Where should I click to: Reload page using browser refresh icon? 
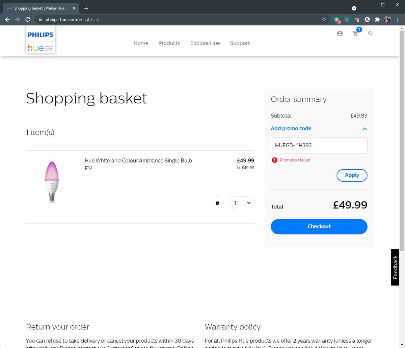pos(28,20)
